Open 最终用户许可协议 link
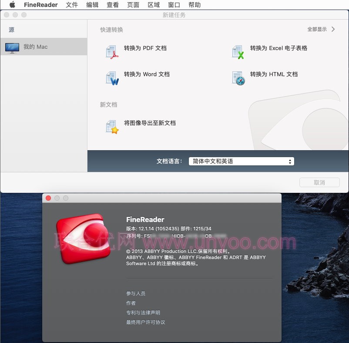This screenshot has height=343, width=349. [146, 322]
